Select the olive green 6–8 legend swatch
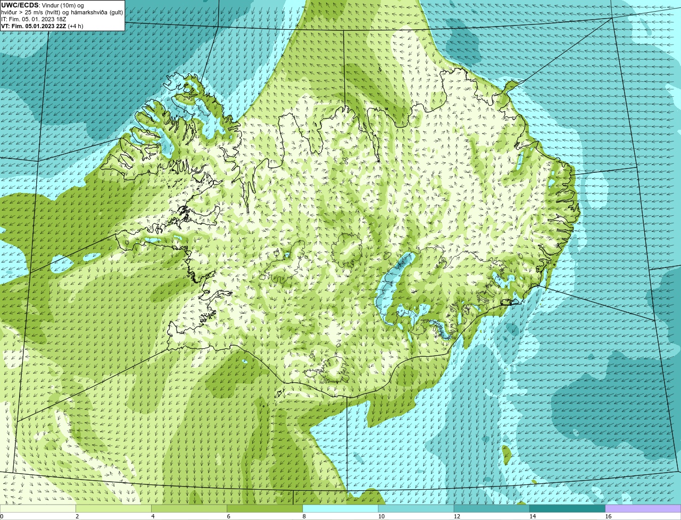The height and width of the screenshot is (520, 681). click(x=265, y=509)
